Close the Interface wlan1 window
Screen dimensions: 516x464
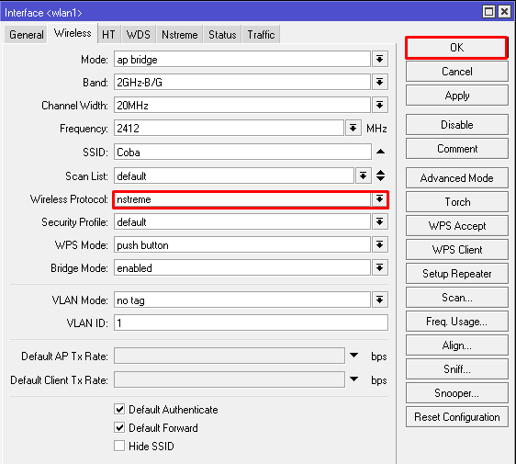click(504, 12)
